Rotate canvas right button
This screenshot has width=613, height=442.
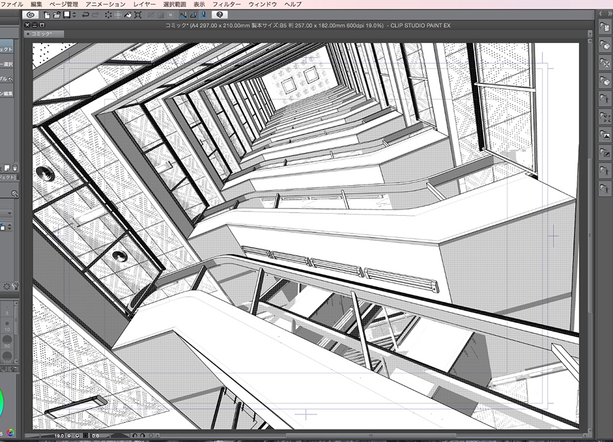tap(143, 435)
